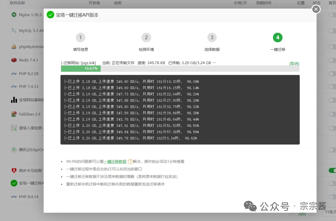Screen dimensions: 336x221
Task: Toggle homepage switch for PHP 8.4.14 row
Action: tap(332, 197)
